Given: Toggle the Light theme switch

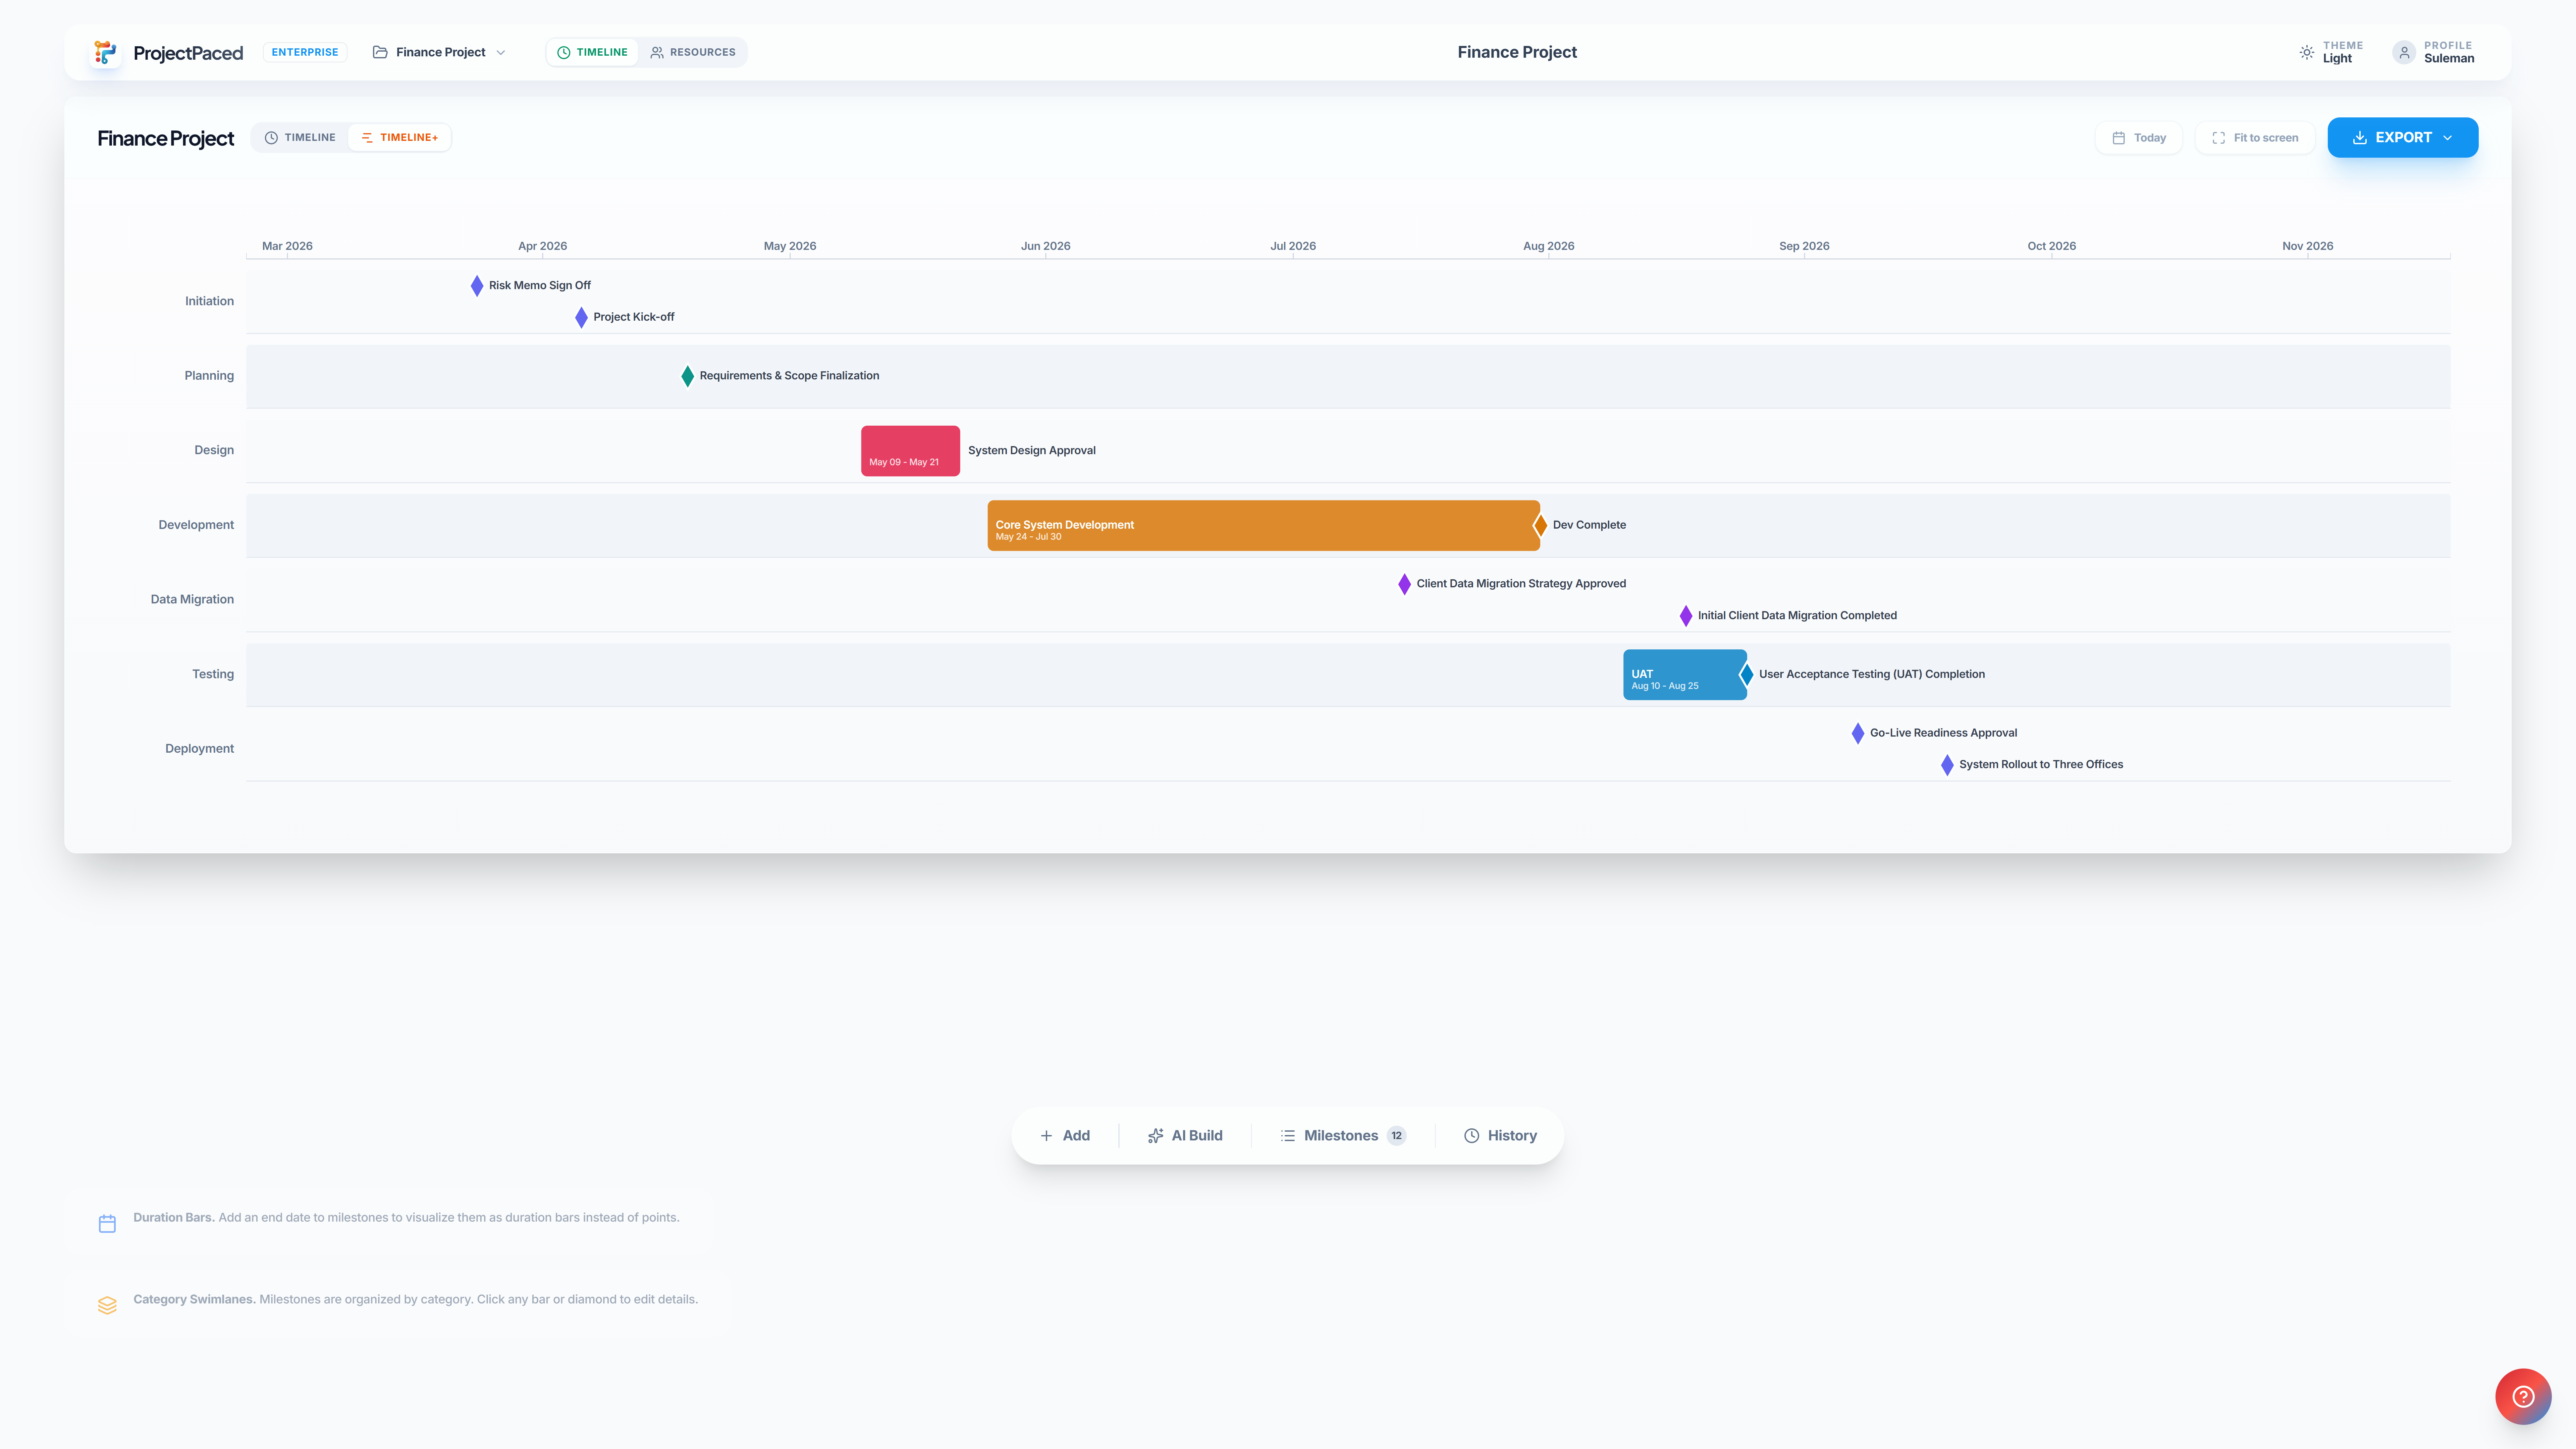Looking at the screenshot, I should (2330, 52).
